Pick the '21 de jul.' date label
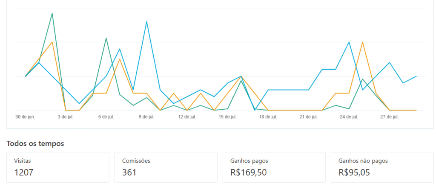This screenshot has width=436, height=190. coord(309,116)
